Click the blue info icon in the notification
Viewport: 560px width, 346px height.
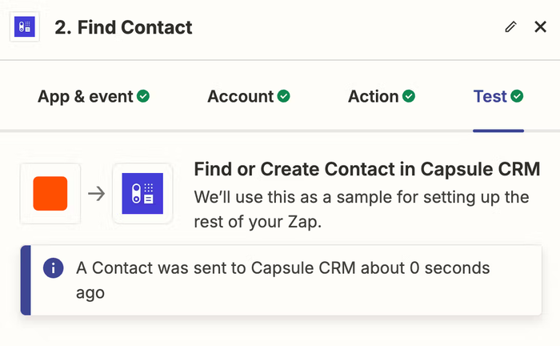[54, 268]
